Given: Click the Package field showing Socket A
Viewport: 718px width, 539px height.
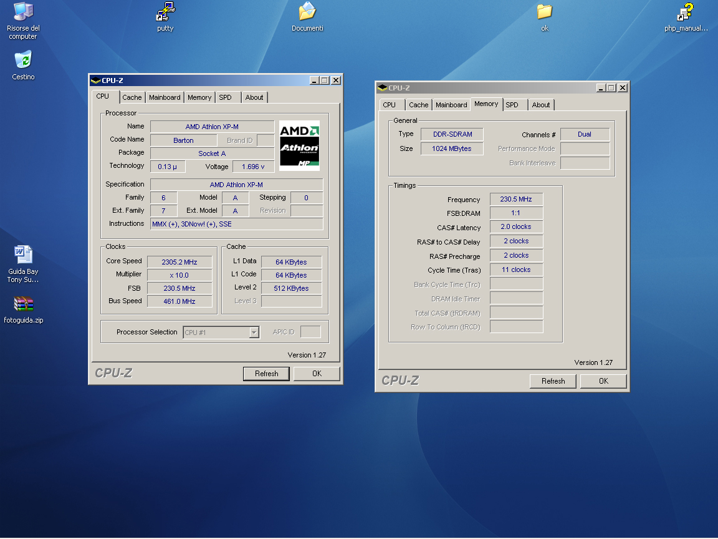Looking at the screenshot, I should 212,153.
